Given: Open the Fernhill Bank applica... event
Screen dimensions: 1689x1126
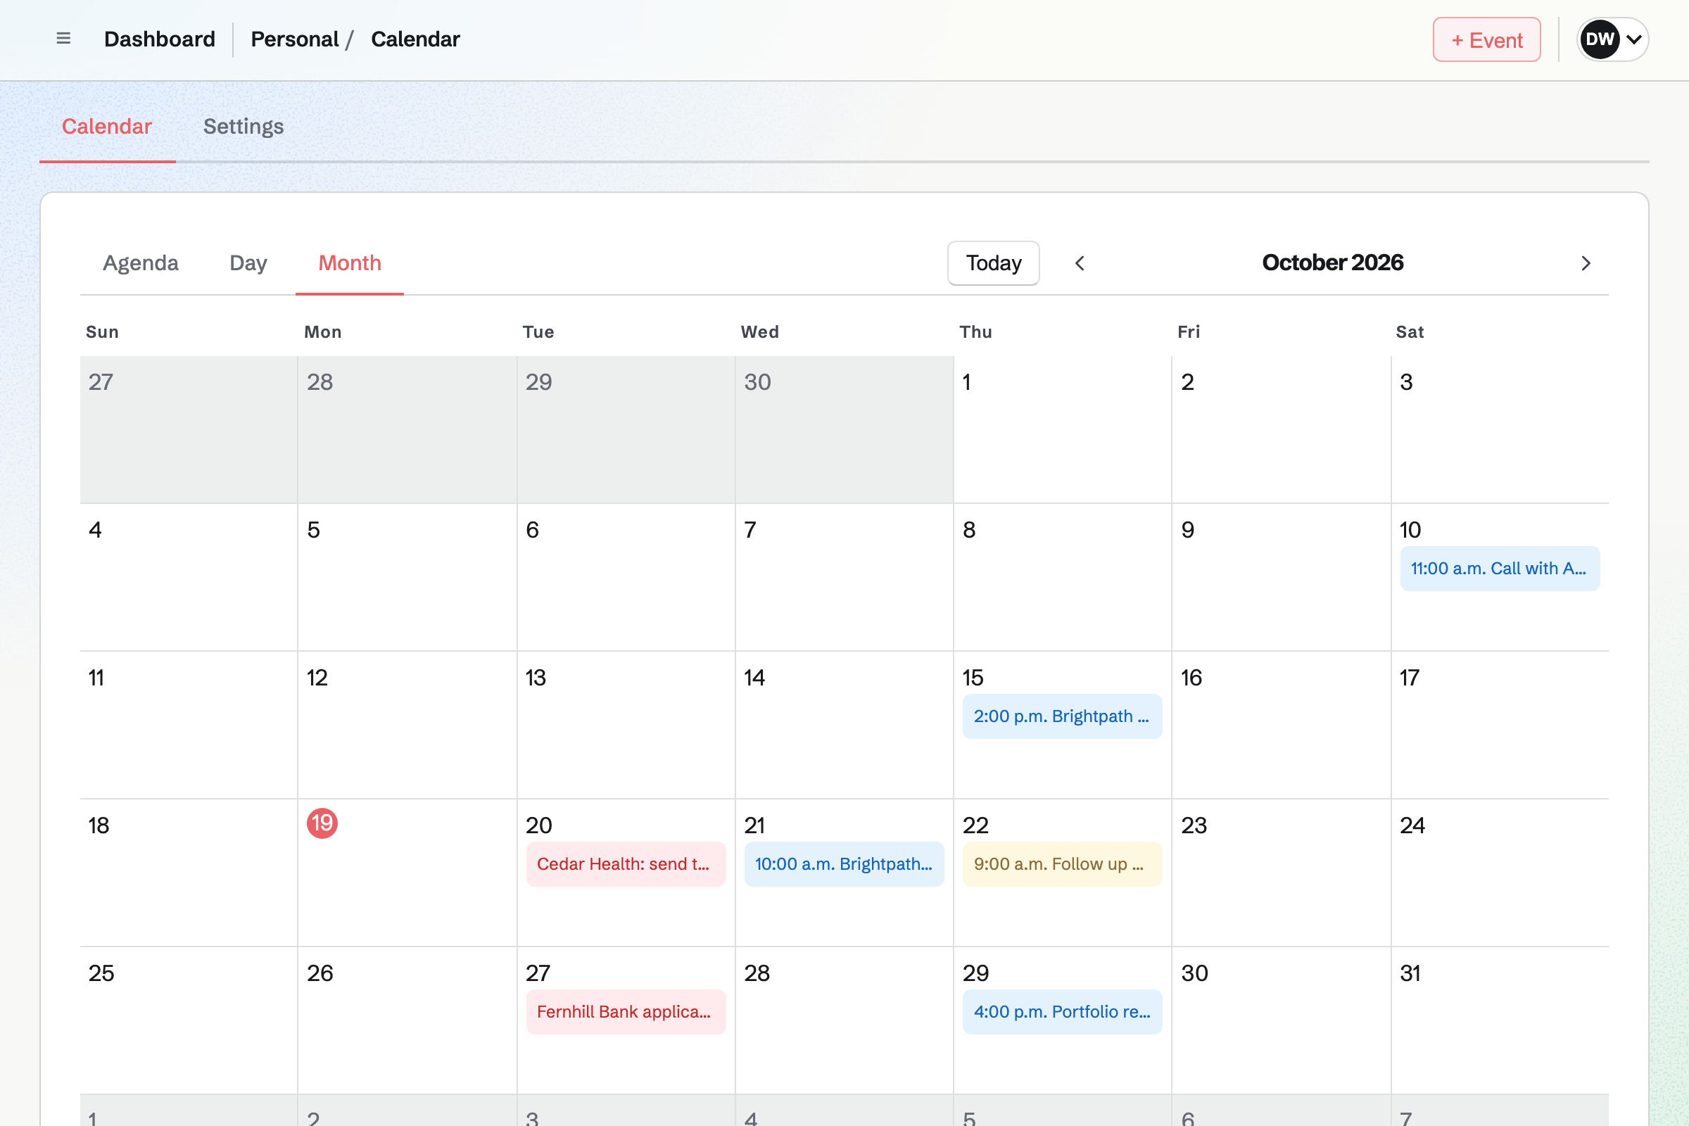Looking at the screenshot, I should tap(626, 1013).
